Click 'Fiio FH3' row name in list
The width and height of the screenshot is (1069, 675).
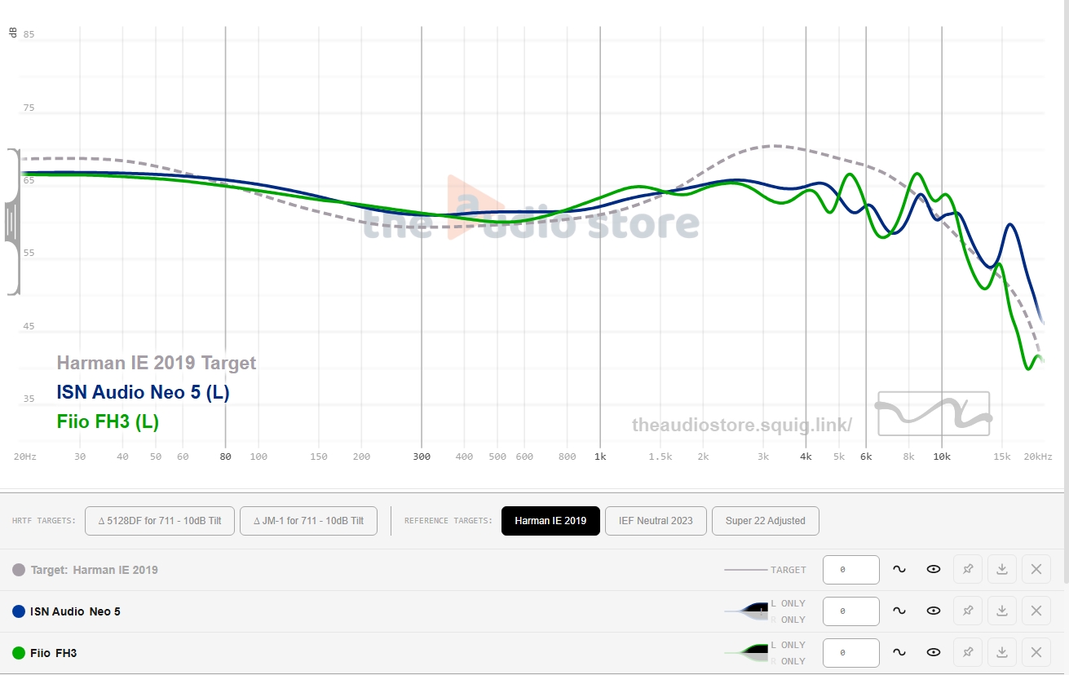pyautogui.click(x=54, y=652)
